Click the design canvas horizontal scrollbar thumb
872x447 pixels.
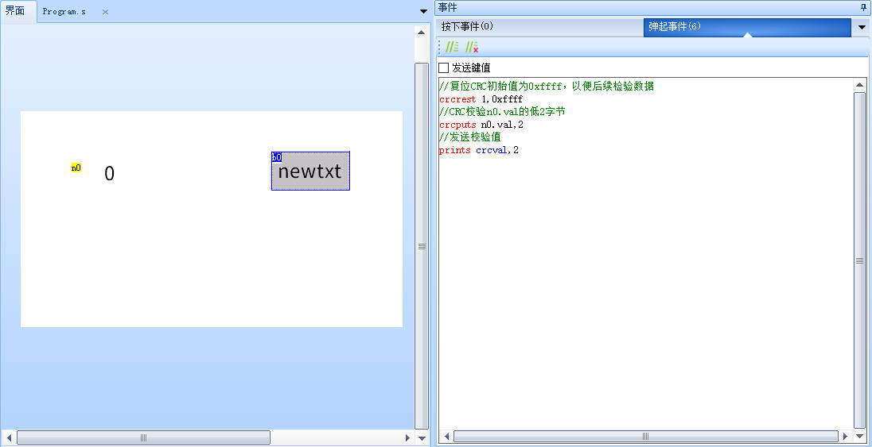[143, 437]
